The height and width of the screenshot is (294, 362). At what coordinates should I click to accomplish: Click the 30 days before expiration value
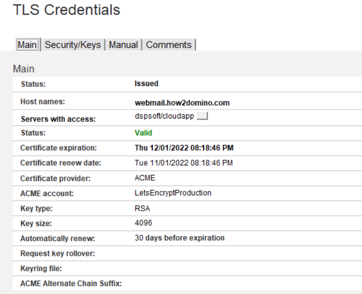tap(179, 238)
